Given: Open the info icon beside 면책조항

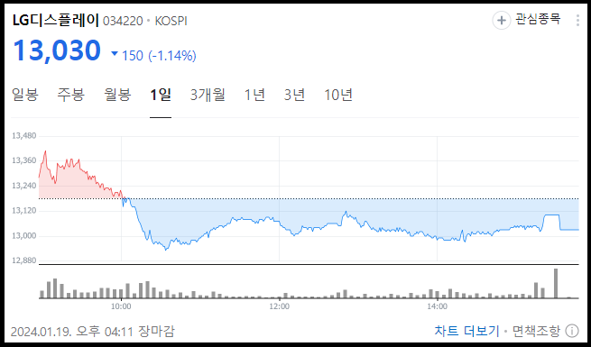Looking at the screenshot, I should click(572, 331).
